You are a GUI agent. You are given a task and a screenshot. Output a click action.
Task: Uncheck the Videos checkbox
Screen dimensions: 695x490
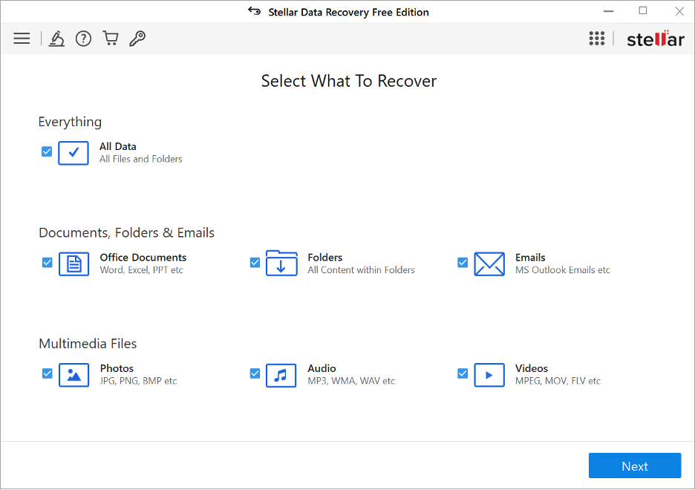click(463, 373)
